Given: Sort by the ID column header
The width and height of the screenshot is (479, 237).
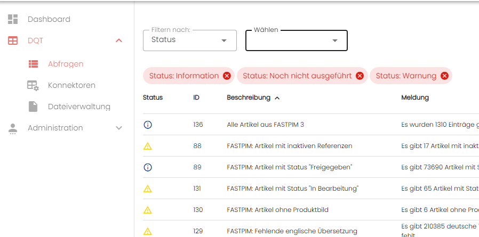Looking at the screenshot, I should click(196, 97).
